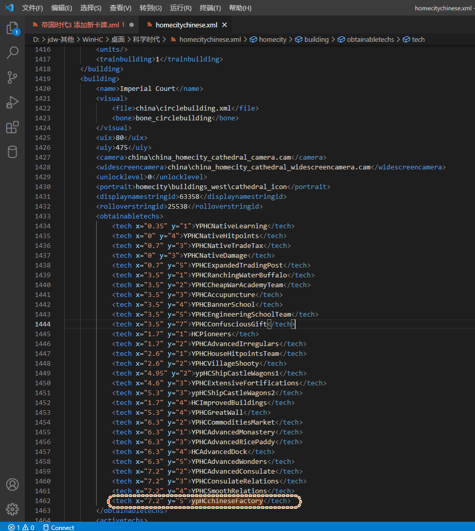
Task: Click HCPioneers tech name
Action: pyautogui.click(x=211, y=334)
